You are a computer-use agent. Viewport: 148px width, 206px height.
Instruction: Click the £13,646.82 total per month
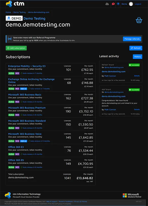tap(85, 178)
